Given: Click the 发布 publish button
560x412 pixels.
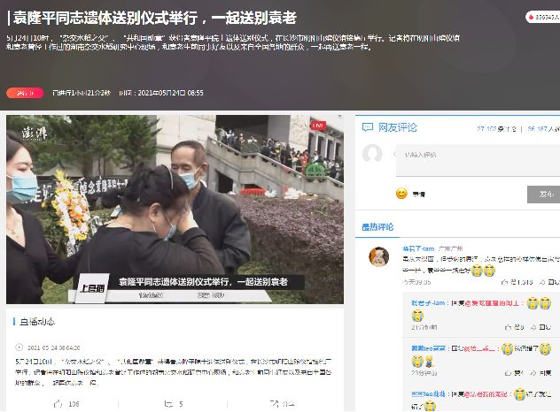Looking at the screenshot, I should click(543, 195).
